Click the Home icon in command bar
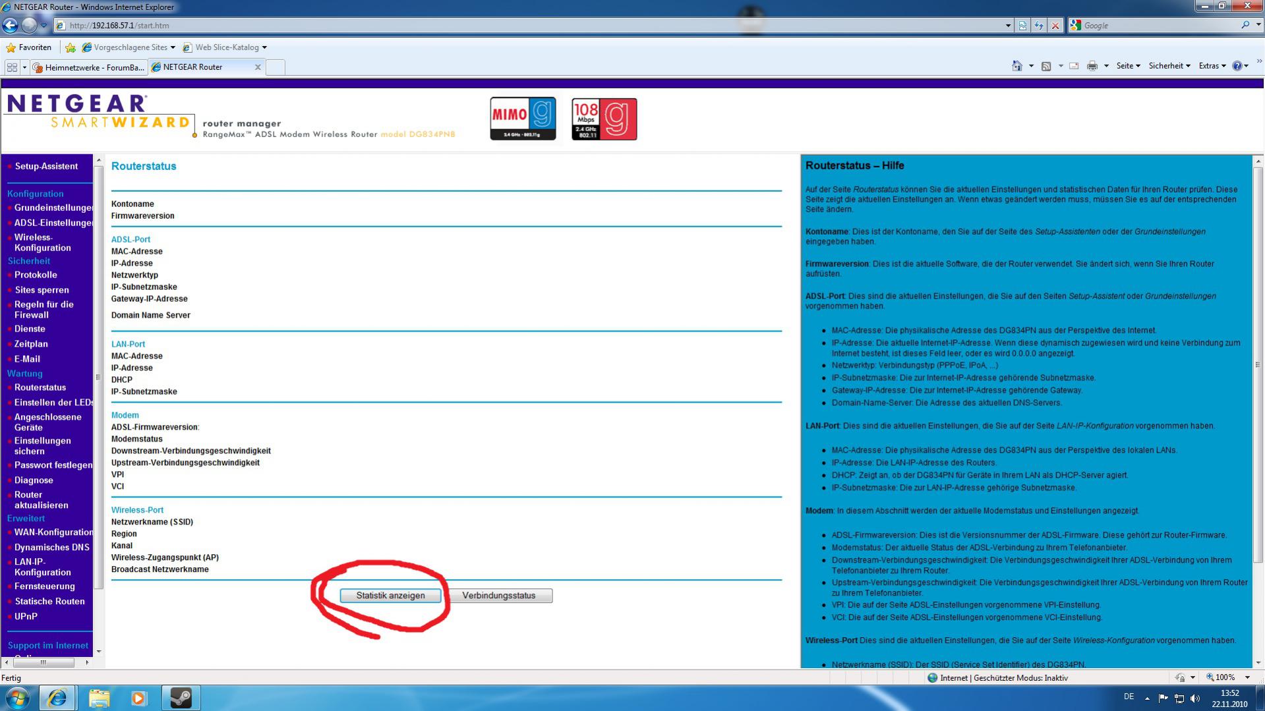 pyautogui.click(x=1017, y=66)
